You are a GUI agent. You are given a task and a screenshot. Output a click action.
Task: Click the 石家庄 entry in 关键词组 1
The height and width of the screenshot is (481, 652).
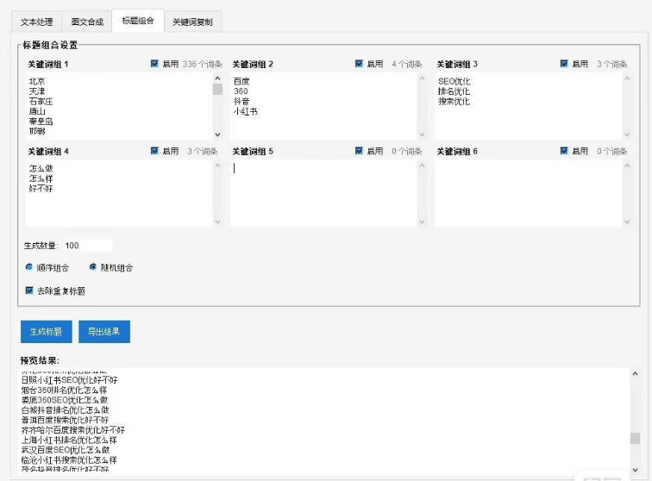[41, 101]
